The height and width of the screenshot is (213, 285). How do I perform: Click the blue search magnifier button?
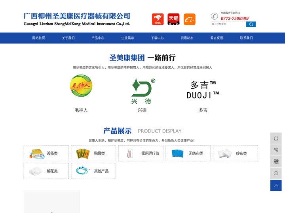point(251,24)
